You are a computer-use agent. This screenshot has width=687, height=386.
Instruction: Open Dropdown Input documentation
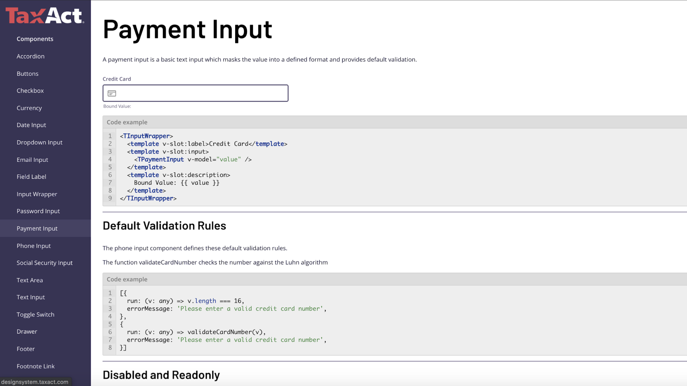point(39,142)
